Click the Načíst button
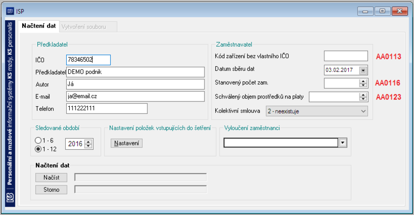The width and height of the screenshot is (414, 215). pos(51,178)
